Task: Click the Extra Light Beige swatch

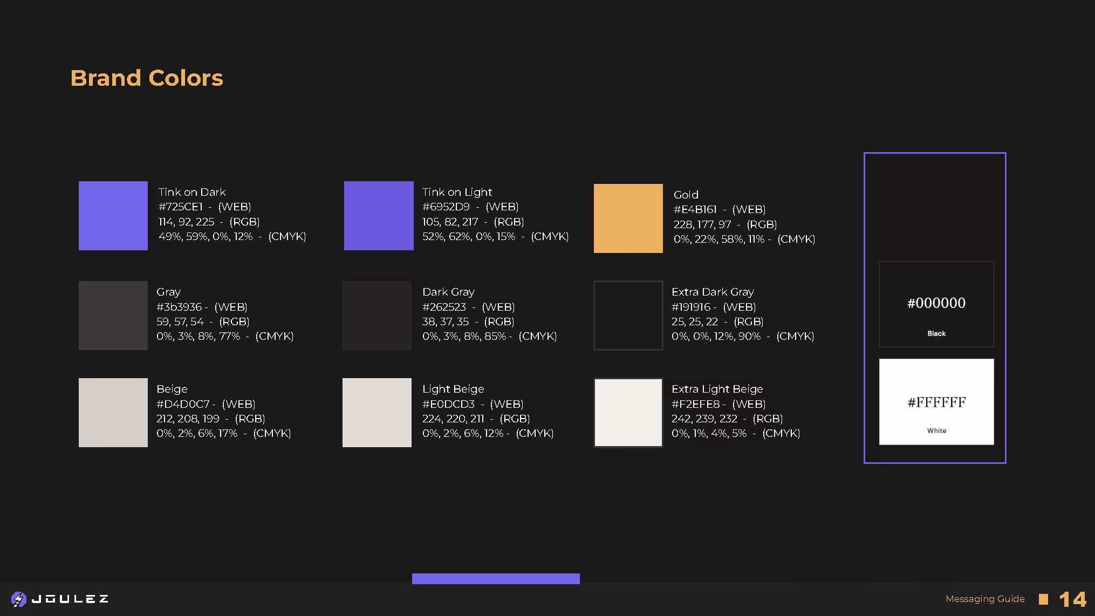Action: tap(628, 412)
